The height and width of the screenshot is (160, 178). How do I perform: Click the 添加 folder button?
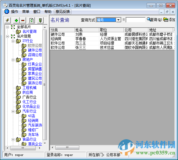point(169,20)
